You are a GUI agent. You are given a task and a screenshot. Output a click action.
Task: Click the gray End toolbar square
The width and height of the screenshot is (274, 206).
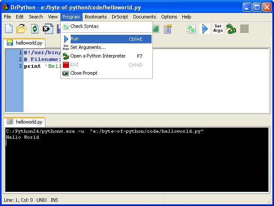tap(244, 29)
